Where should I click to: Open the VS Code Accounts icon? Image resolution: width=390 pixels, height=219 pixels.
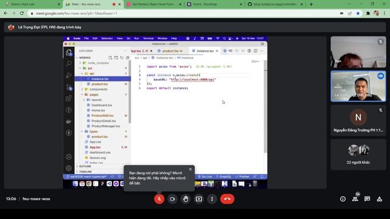[69, 157]
